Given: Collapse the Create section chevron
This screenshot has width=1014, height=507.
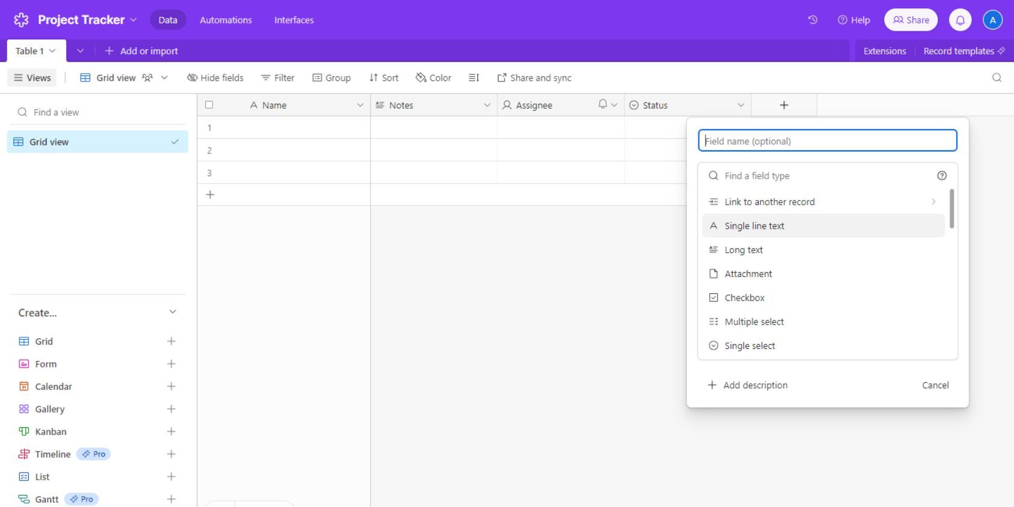Looking at the screenshot, I should coord(173,312).
